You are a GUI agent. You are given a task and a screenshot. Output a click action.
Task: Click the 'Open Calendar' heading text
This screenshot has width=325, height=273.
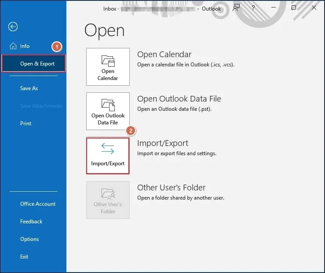point(164,55)
